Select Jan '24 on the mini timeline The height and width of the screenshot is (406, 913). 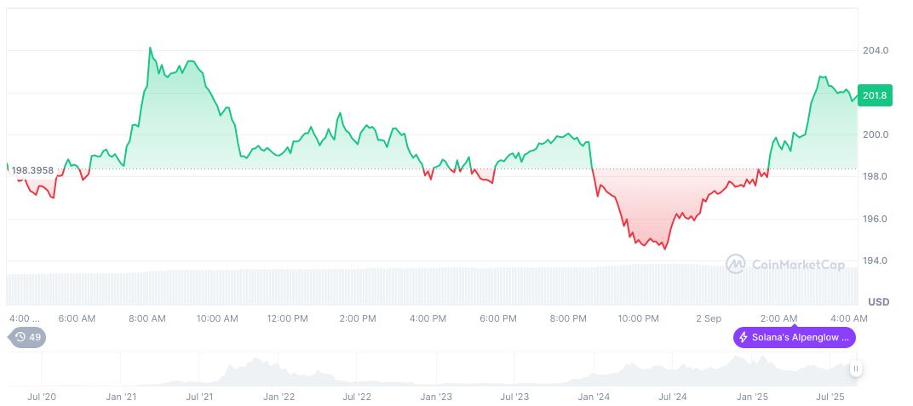pyautogui.click(x=594, y=397)
